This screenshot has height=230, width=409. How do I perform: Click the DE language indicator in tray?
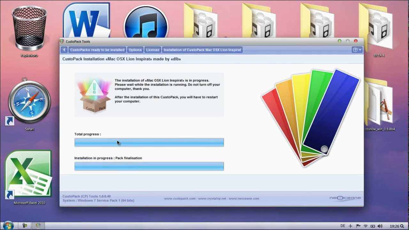click(x=343, y=226)
